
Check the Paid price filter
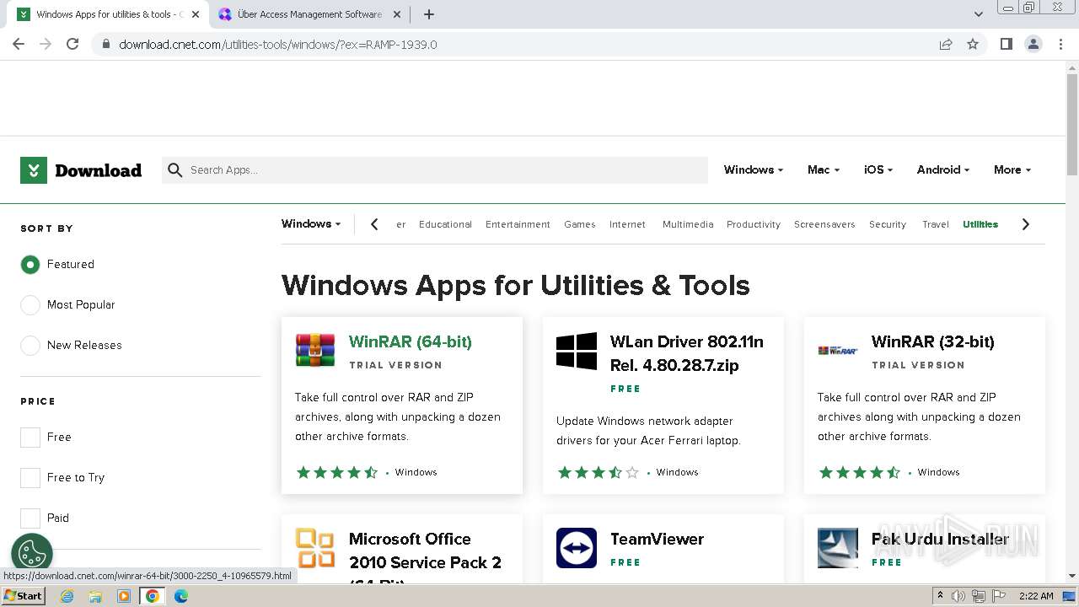click(30, 518)
